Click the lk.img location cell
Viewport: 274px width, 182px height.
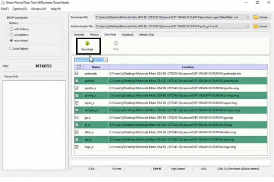pos(188,125)
